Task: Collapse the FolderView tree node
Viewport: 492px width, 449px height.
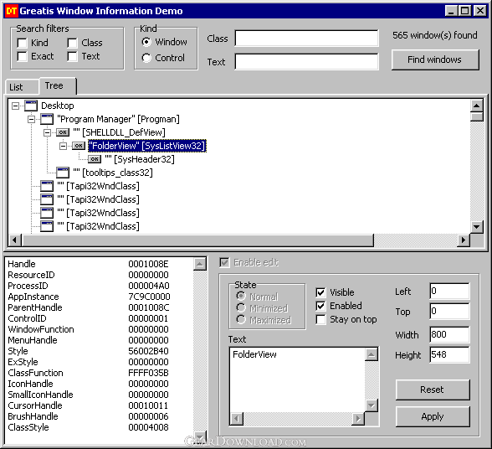Action: point(63,146)
